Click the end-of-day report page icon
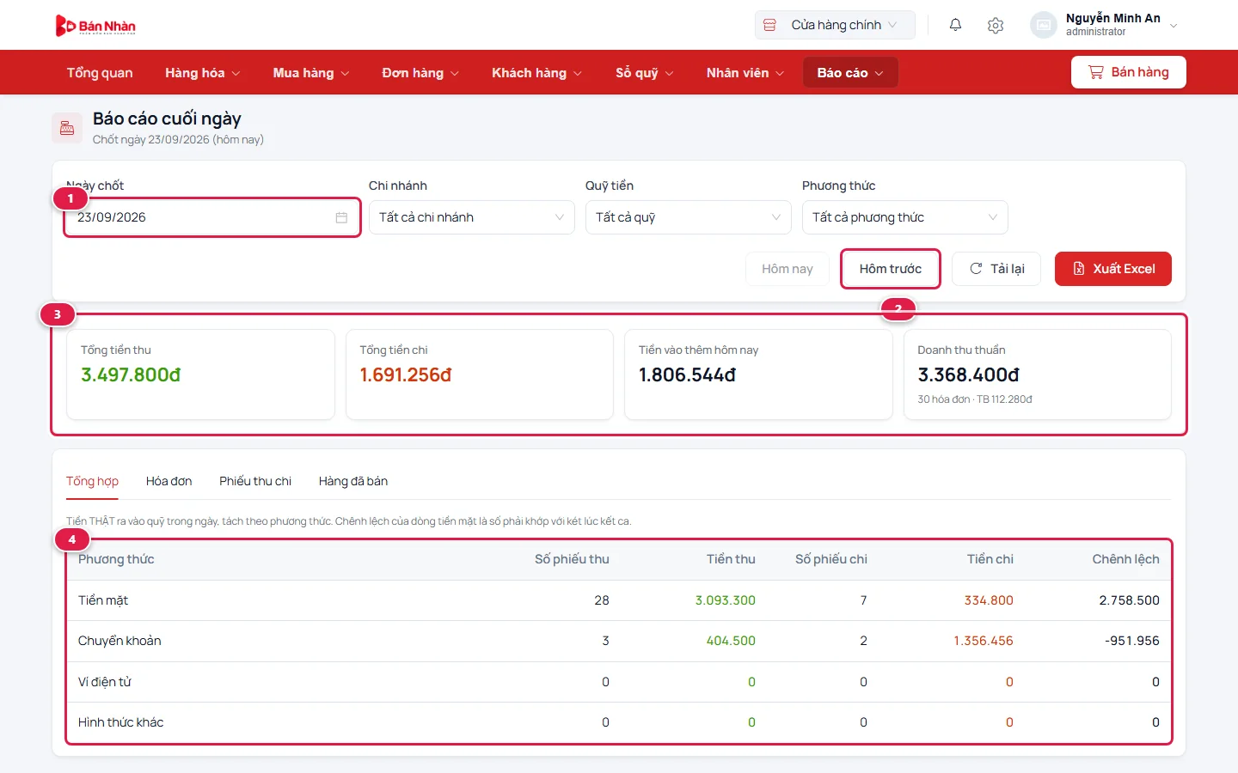The image size is (1238, 773). pyautogui.click(x=66, y=128)
